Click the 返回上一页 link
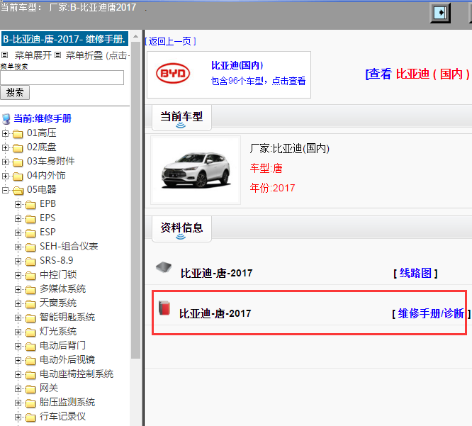 point(170,41)
